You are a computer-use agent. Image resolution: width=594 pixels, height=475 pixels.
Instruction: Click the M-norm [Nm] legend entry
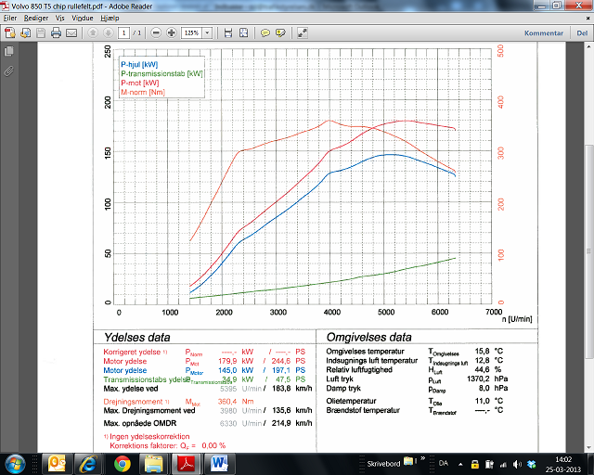pyautogui.click(x=143, y=92)
